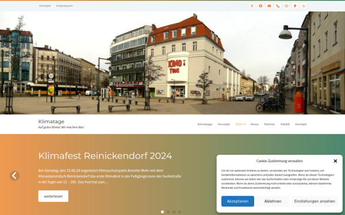Select the second slider pagination dot
The width and height of the screenshot is (345, 215).
168,212
